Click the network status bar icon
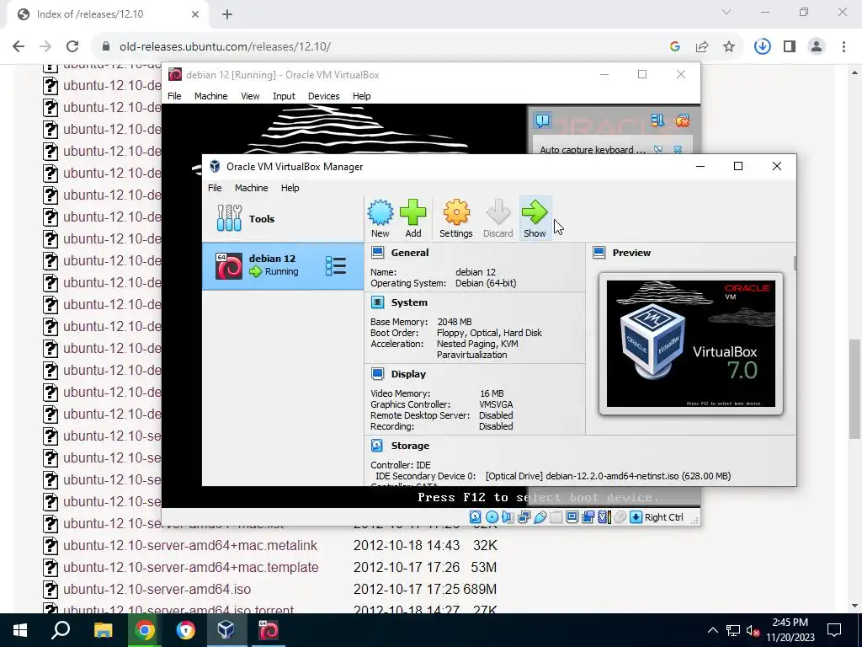 pos(524,517)
